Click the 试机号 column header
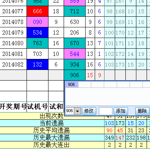Viewport: 150px width, 149px height. pos(37,107)
